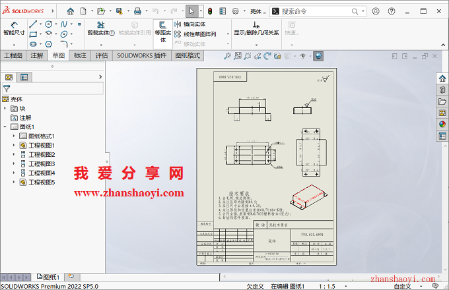Screen dimensions: 449x290
Task: Open the user login account icon
Action: pos(376,11)
